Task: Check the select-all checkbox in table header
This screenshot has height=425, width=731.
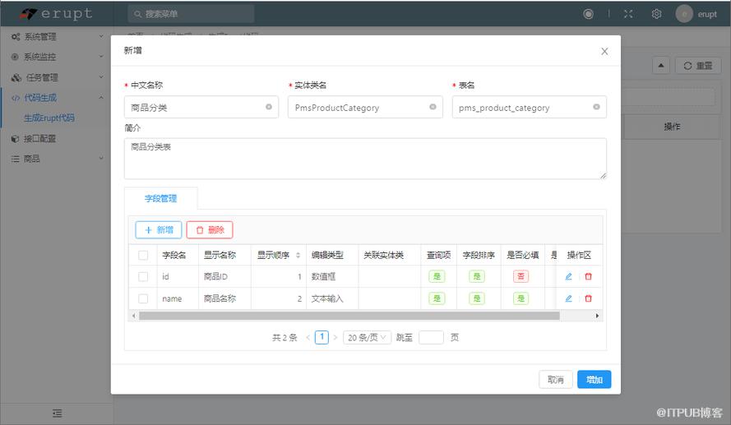Action: coord(143,255)
